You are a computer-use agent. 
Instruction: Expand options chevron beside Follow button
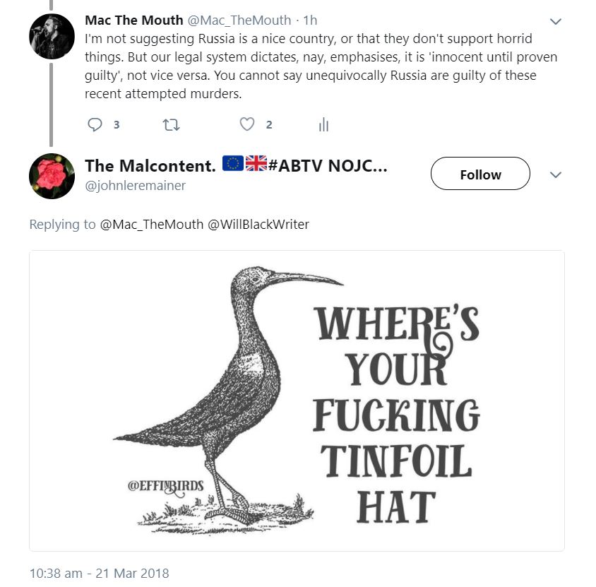click(556, 174)
